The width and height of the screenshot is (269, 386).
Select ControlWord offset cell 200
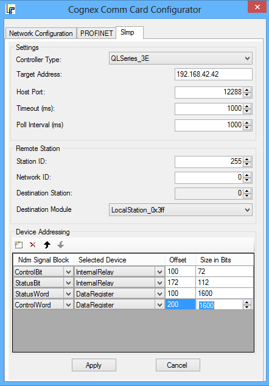[180, 304]
